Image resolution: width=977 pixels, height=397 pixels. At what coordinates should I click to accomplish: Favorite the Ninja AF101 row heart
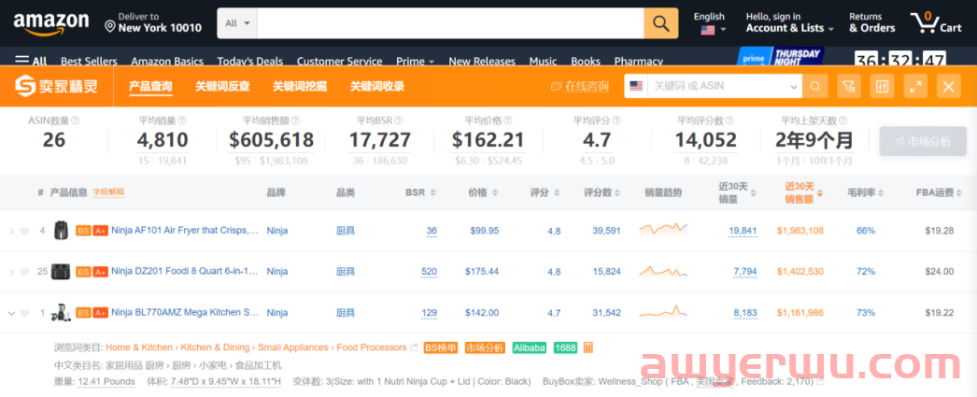pyautogui.click(x=24, y=232)
